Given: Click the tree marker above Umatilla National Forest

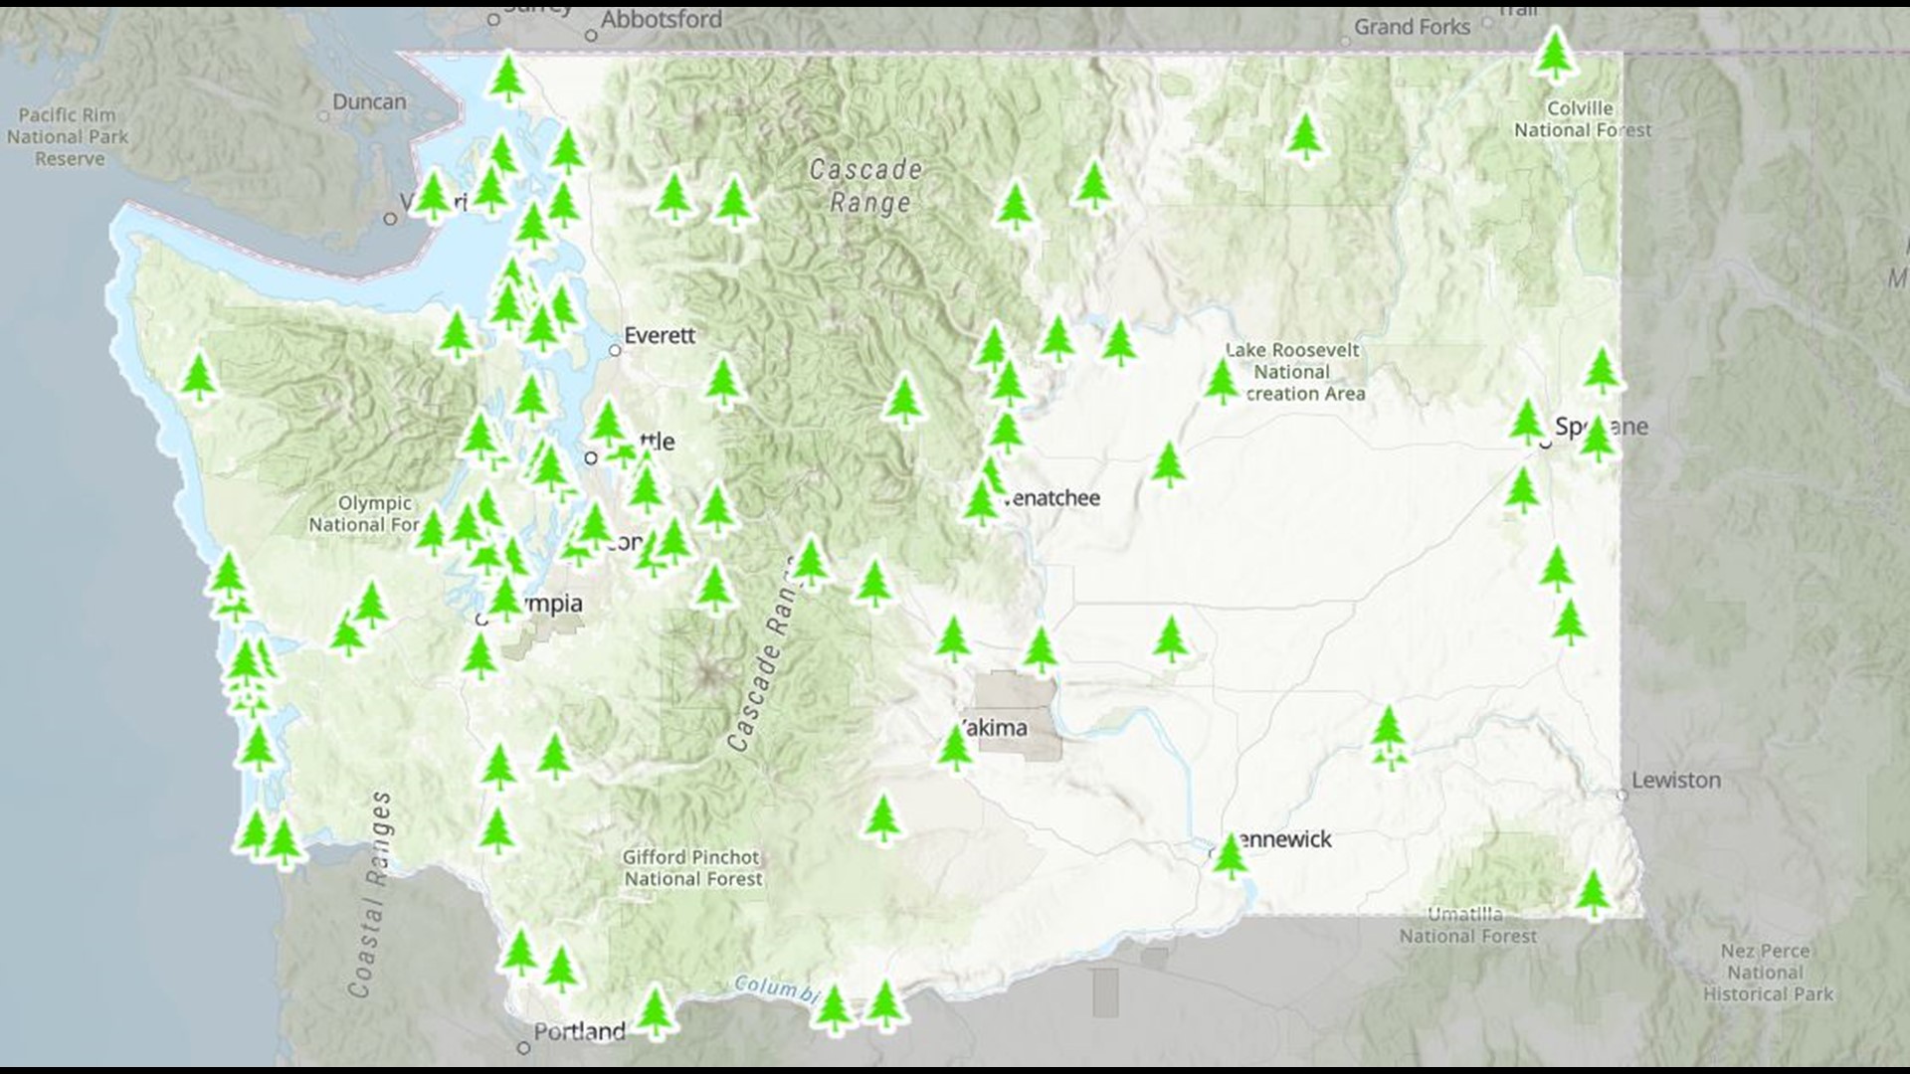Looking at the screenshot, I should [1593, 893].
